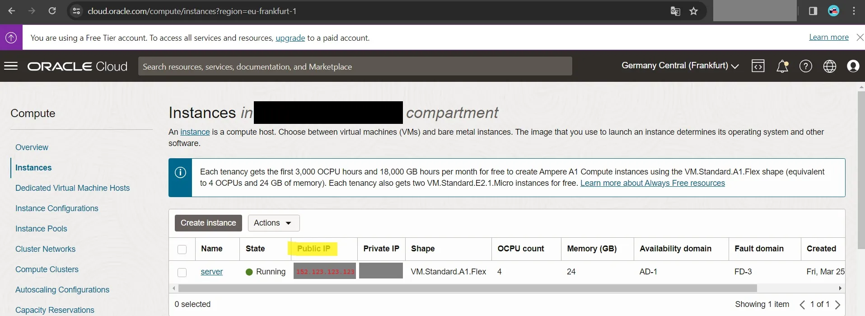The height and width of the screenshot is (316, 865).
Task: Click the VM.Standard.A1.Flex shape cell
Action: 449,272
